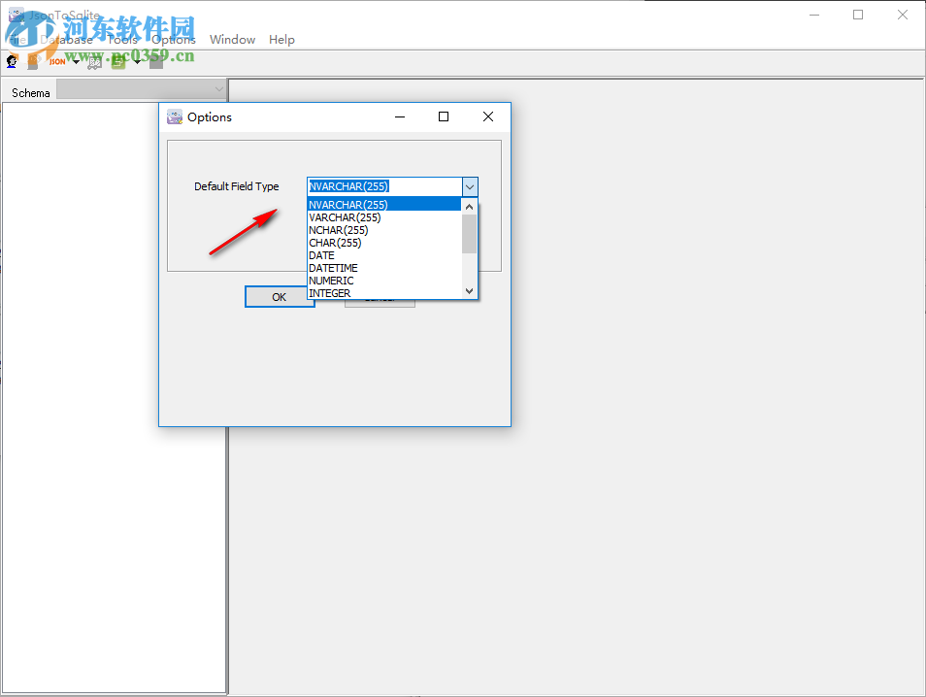Click the green export icon on the toolbar
This screenshot has height=697, width=926.
pyautogui.click(x=118, y=61)
